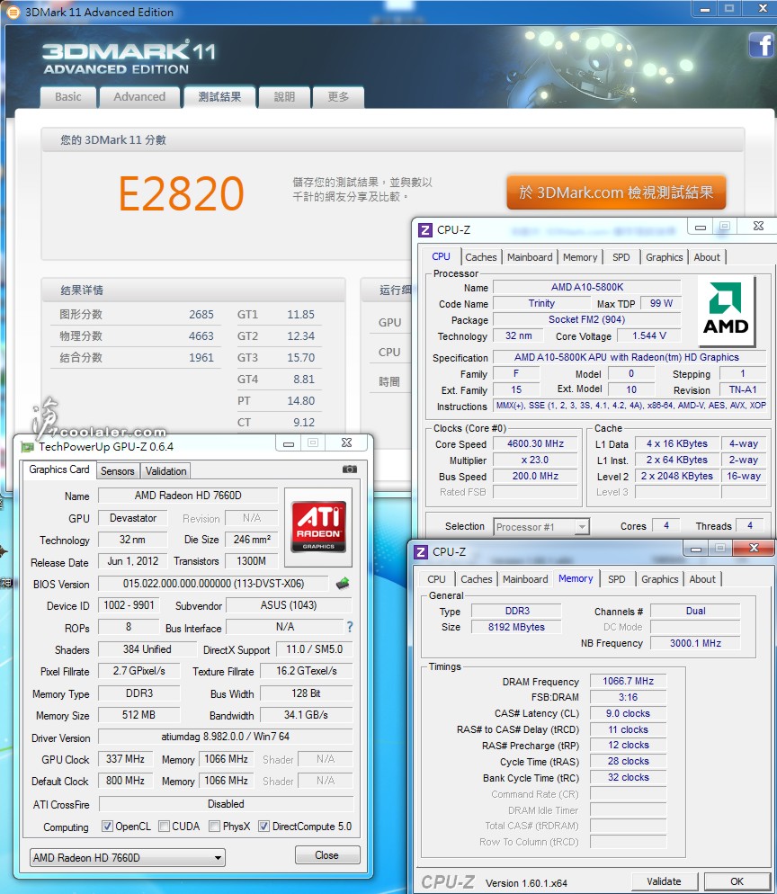Click the GPU Clock 337 MHz field
Screen dimensions: 777x894
(125, 759)
